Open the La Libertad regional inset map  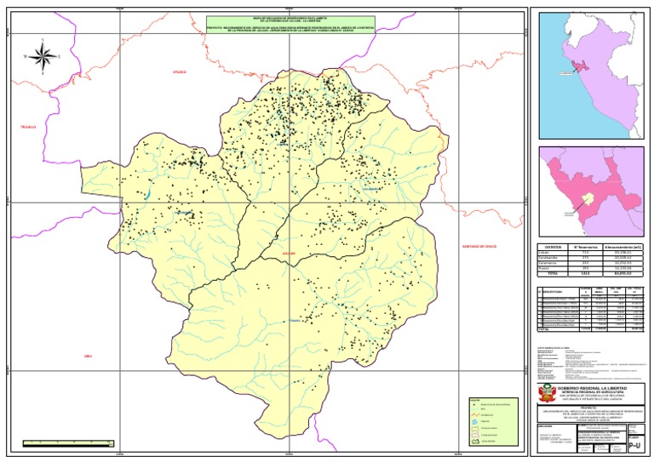[x=591, y=191]
